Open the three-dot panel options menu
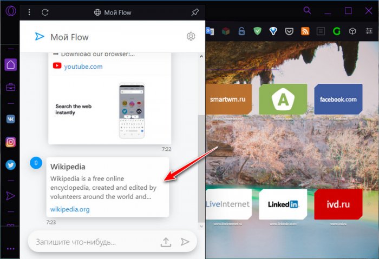Viewport: 379px width, 259px height. (29, 12)
